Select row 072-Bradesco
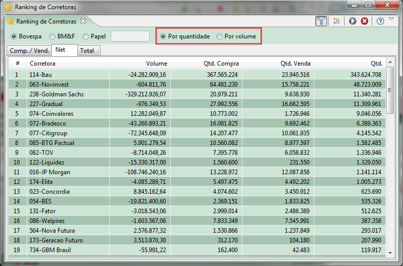Screen dimensions: 403x266 (x=197, y=124)
